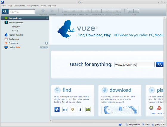Click the Загрузить download arrow toolbar icon
Viewport: 167px width, 127px height.
click(x=43, y=11)
